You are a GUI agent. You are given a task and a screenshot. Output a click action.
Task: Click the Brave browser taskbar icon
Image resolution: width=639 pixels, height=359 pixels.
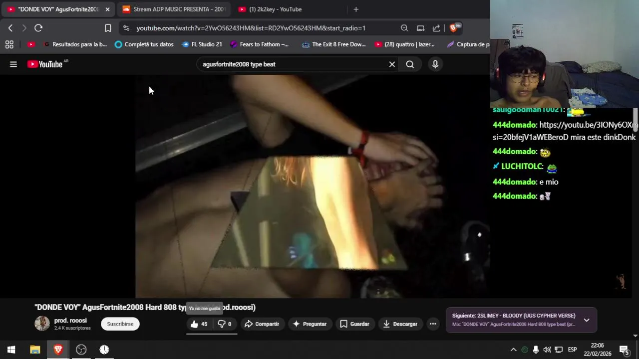click(x=58, y=350)
